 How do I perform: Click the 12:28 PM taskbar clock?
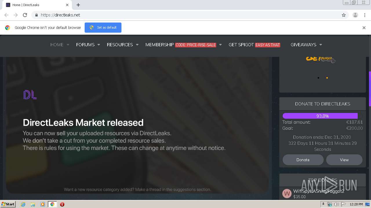point(356,204)
